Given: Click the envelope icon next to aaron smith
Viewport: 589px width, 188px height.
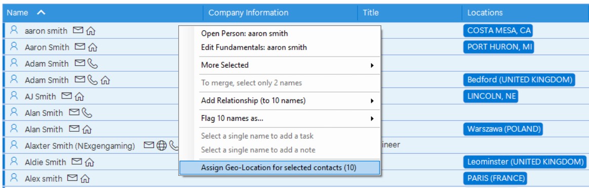Looking at the screenshot, I should pyautogui.click(x=78, y=31).
